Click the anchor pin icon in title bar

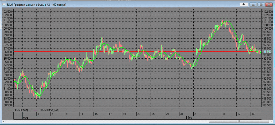[243, 4]
